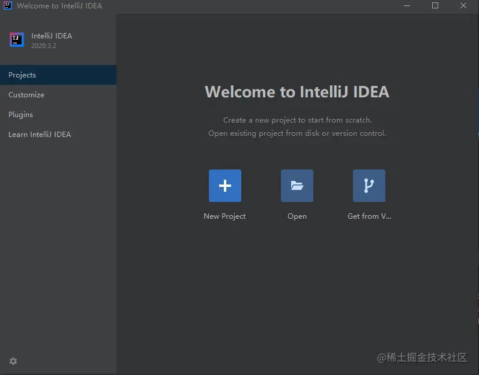Image resolution: width=479 pixels, height=375 pixels.
Task: Click the Get from V... label
Action: [x=369, y=216]
